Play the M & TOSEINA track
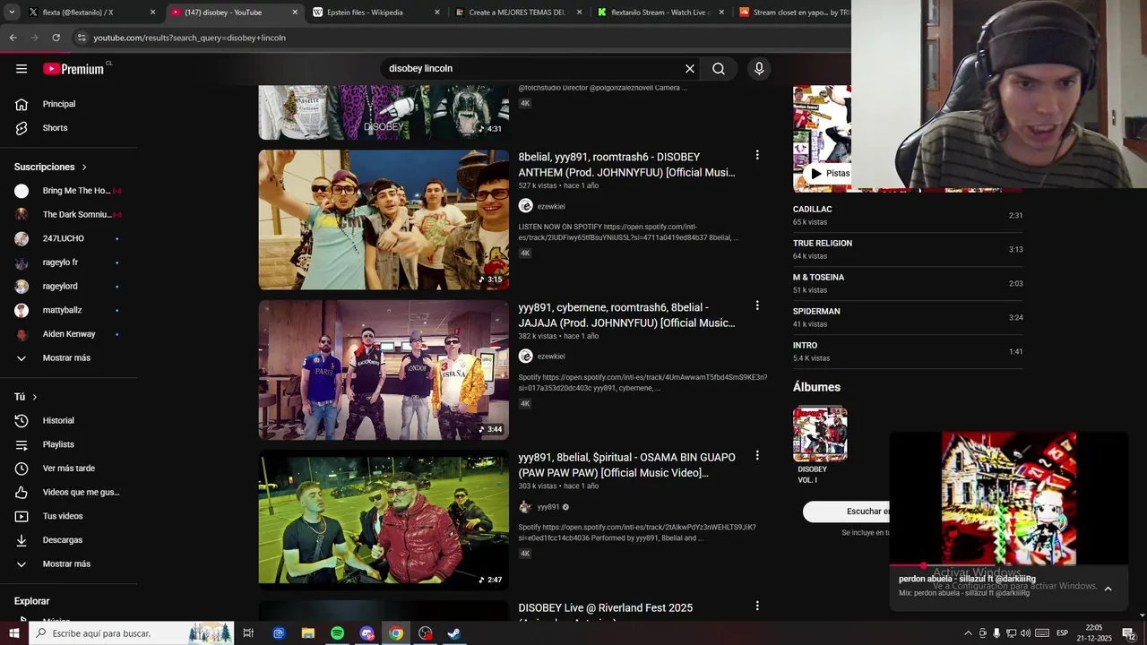This screenshot has height=645, width=1147. (x=908, y=283)
